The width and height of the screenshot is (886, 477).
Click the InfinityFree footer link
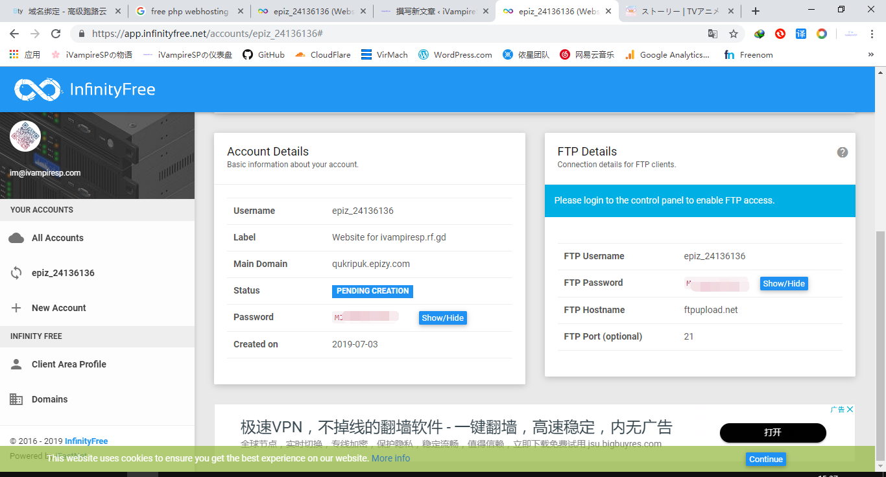tap(86, 441)
